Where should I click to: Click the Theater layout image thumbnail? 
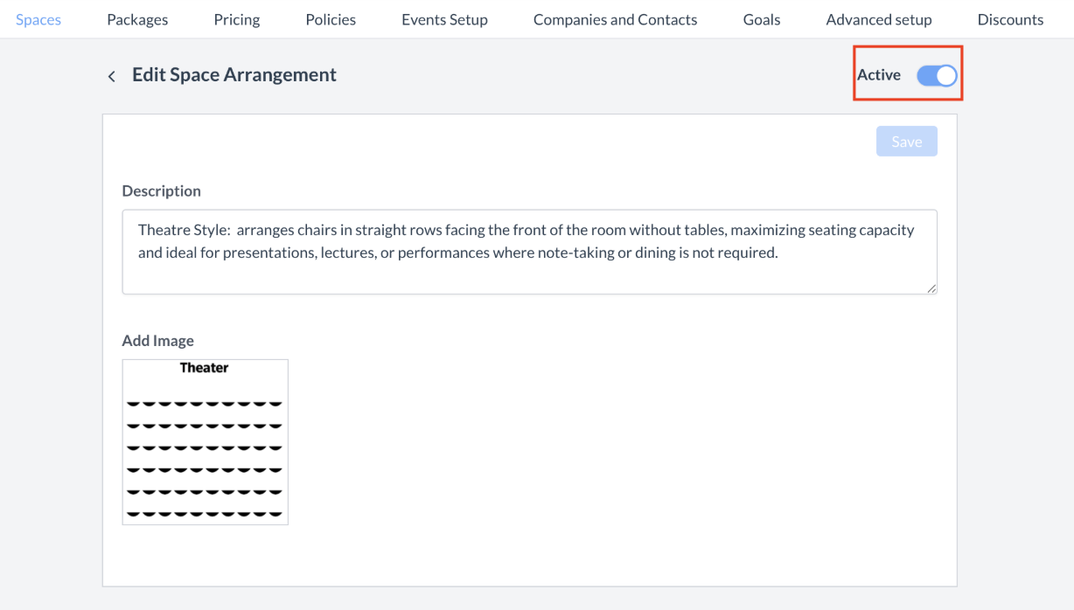point(205,441)
